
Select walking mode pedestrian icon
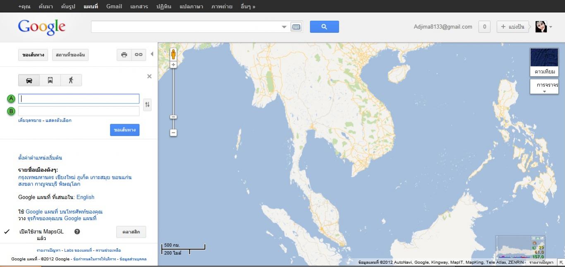point(71,80)
